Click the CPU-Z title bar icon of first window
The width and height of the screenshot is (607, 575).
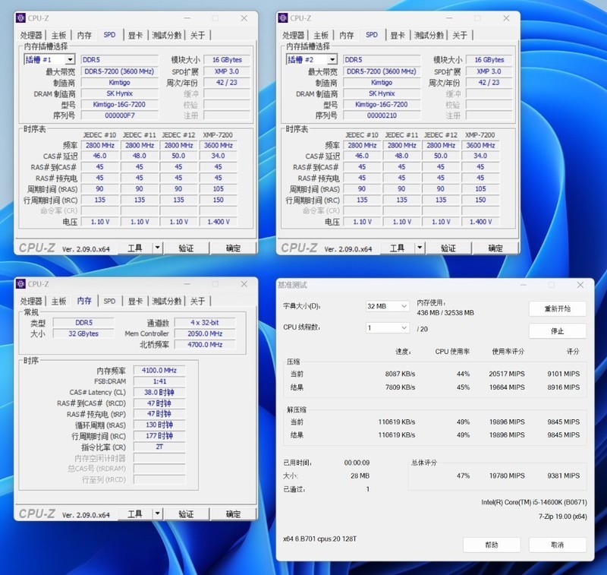click(x=22, y=17)
